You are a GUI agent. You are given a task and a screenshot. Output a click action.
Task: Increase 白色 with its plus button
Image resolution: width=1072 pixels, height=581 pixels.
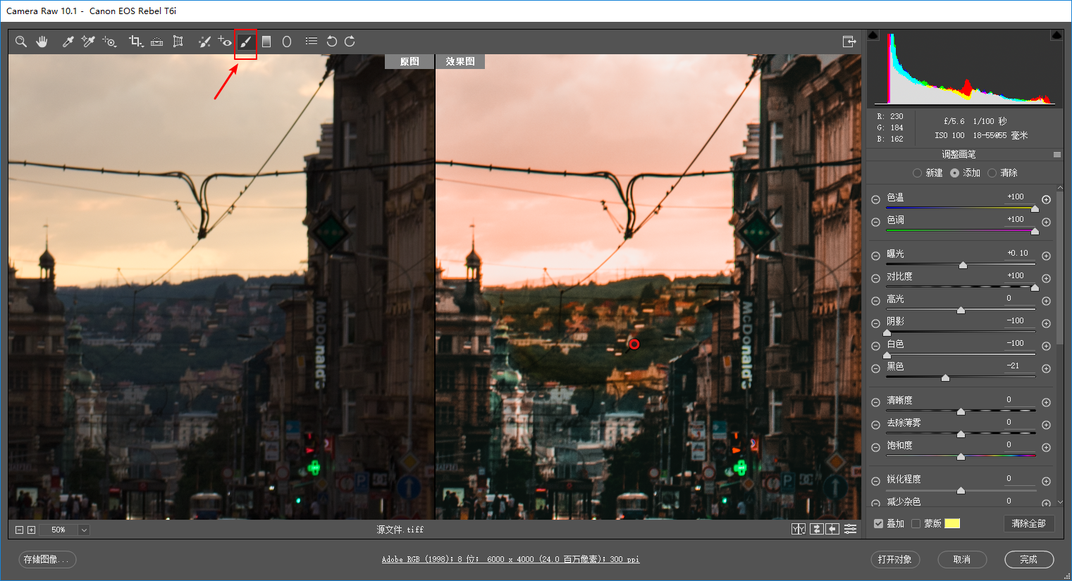(x=1046, y=346)
